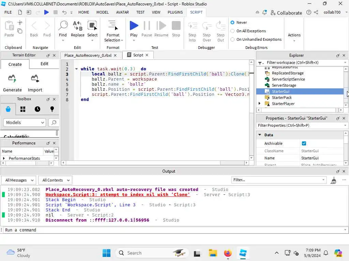This screenshot has width=349, height=261.
Task: Open the All Messages filter dropdown
Action: coord(19,180)
